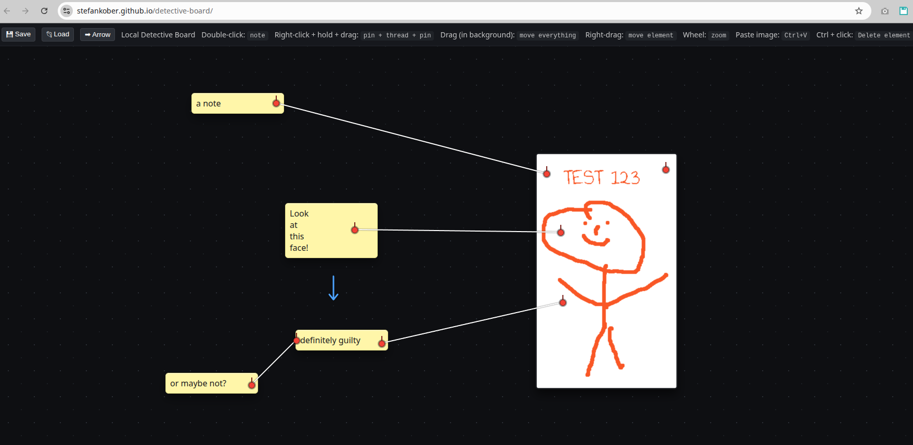Go forward in browser history
The height and width of the screenshot is (445, 913).
click(25, 11)
